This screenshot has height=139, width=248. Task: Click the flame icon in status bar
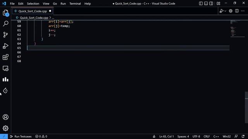click(x=154, y=136)
